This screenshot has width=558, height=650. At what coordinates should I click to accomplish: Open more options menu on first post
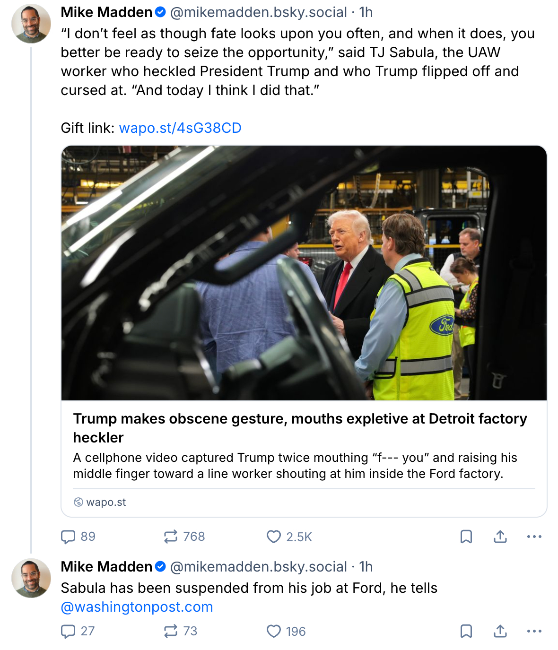[x=534, y=537]
